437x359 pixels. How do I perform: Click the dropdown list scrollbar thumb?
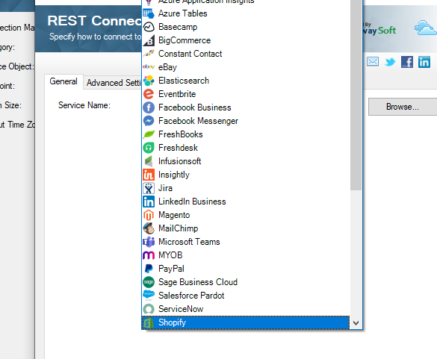[x=356, y=95]
